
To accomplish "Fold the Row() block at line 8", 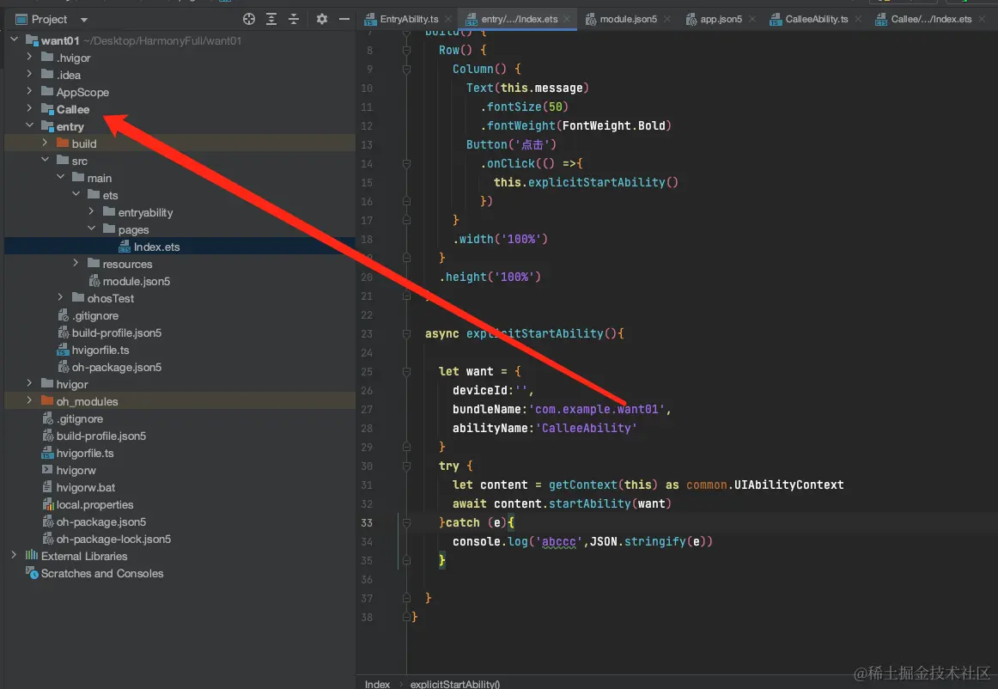I will (x=407, y=50).
